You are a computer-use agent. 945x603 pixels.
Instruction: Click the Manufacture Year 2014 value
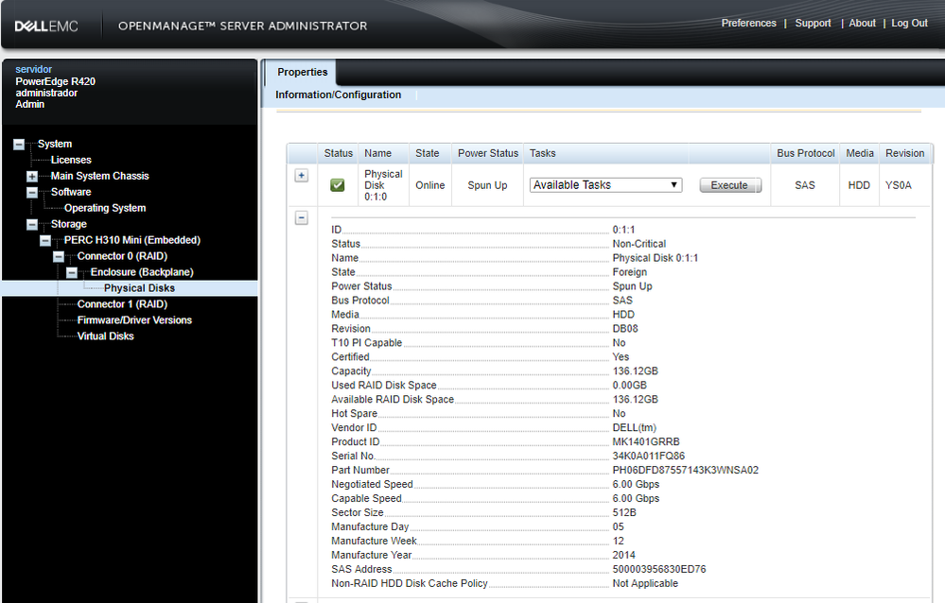pos(623,555)
